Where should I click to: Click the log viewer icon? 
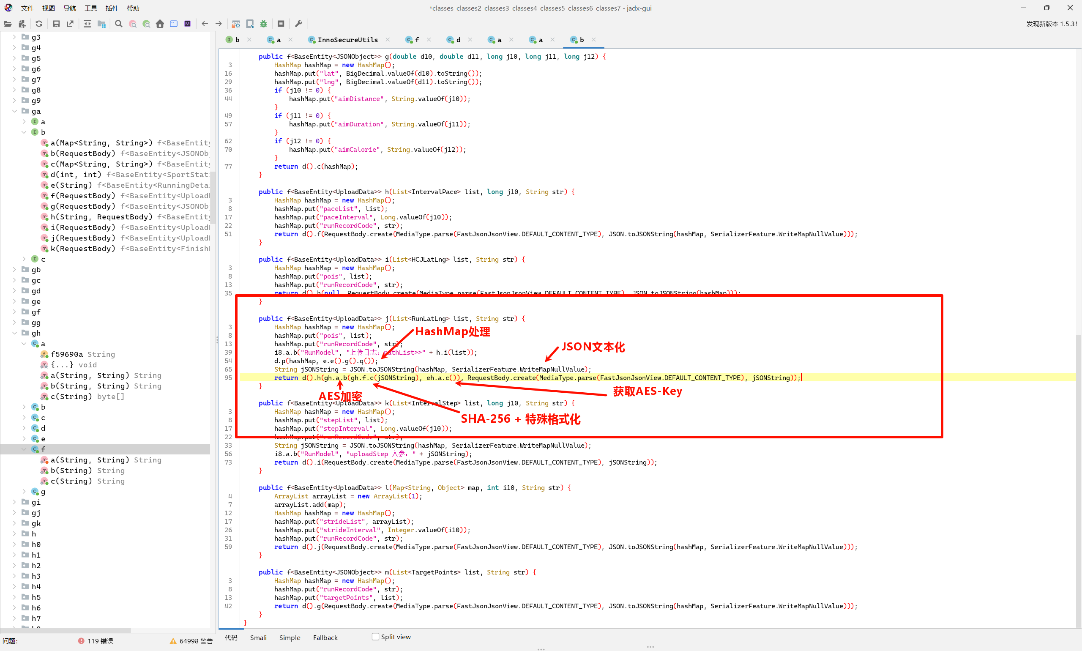[281, 24]
